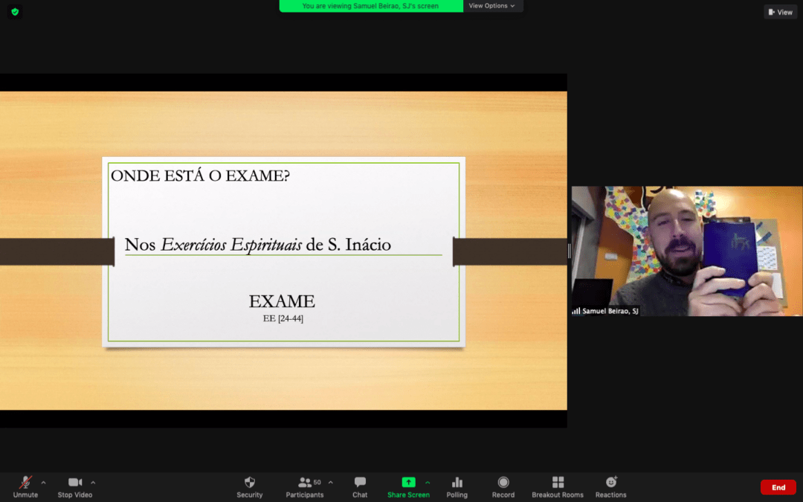The height and width of the screenshot is (502, 803).
Task: Open the meeting information shield icon
Action: [14, 12]
